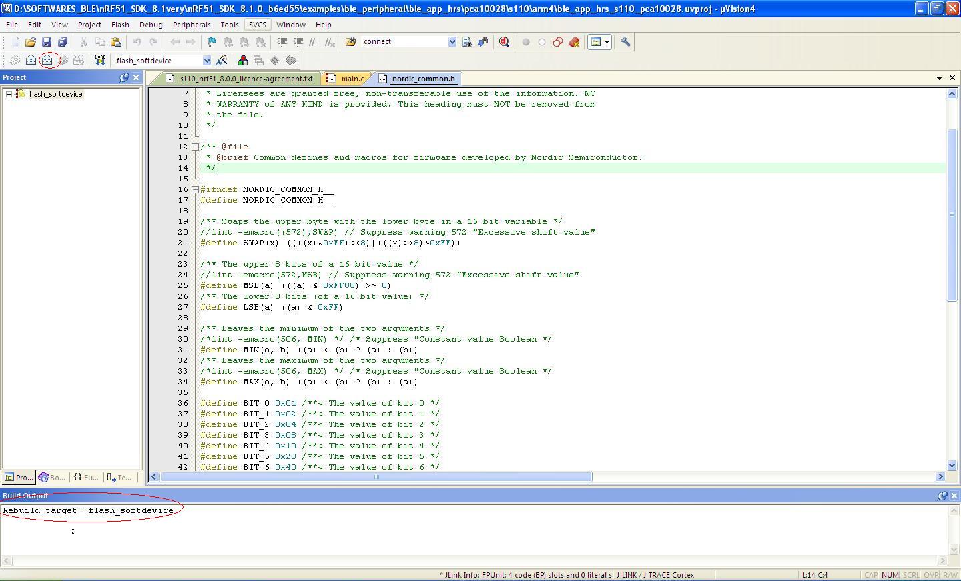Insert a breakpoint with the grey circle icon
961x581 pixels.
point(526,42)
